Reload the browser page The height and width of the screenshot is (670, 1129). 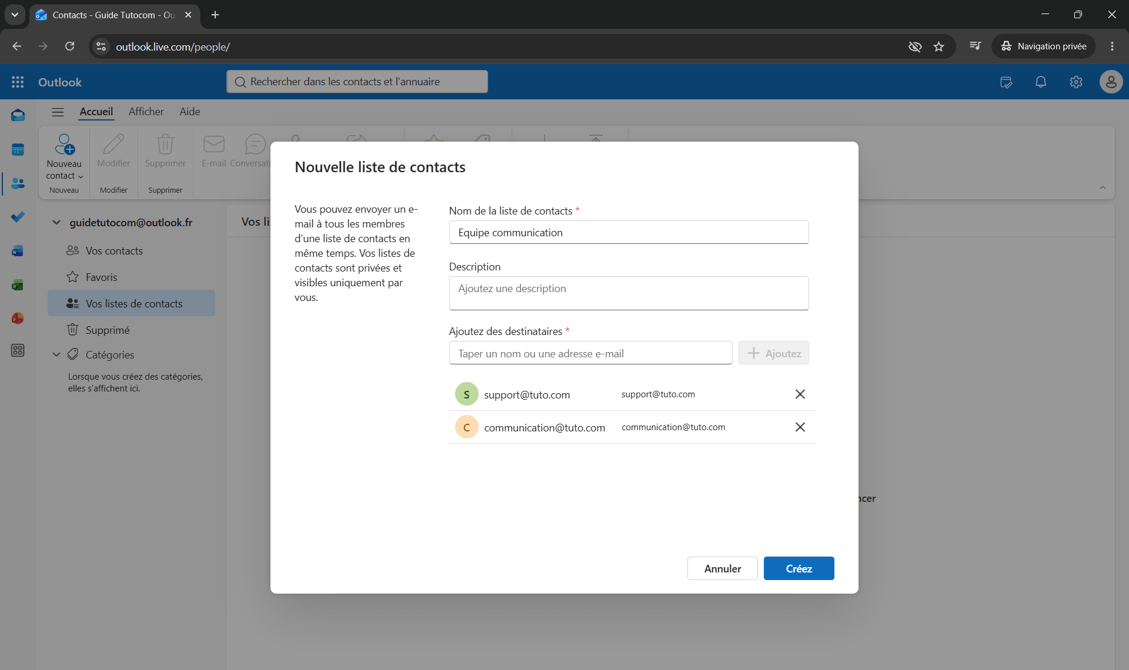pos(69,46)
